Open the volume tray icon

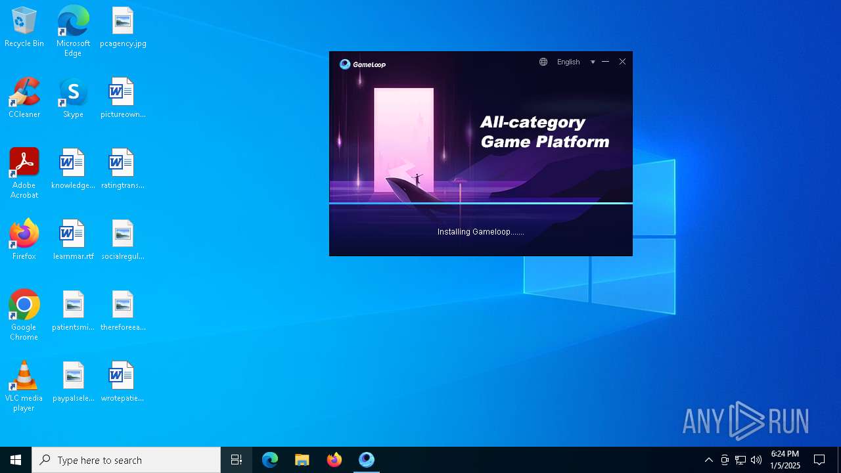(756, 460)
